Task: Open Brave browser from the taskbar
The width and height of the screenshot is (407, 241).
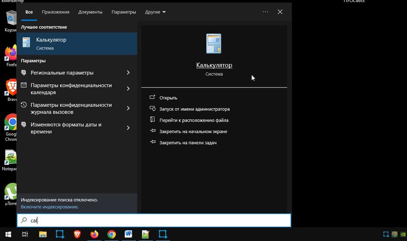Action: pos(77,234)
